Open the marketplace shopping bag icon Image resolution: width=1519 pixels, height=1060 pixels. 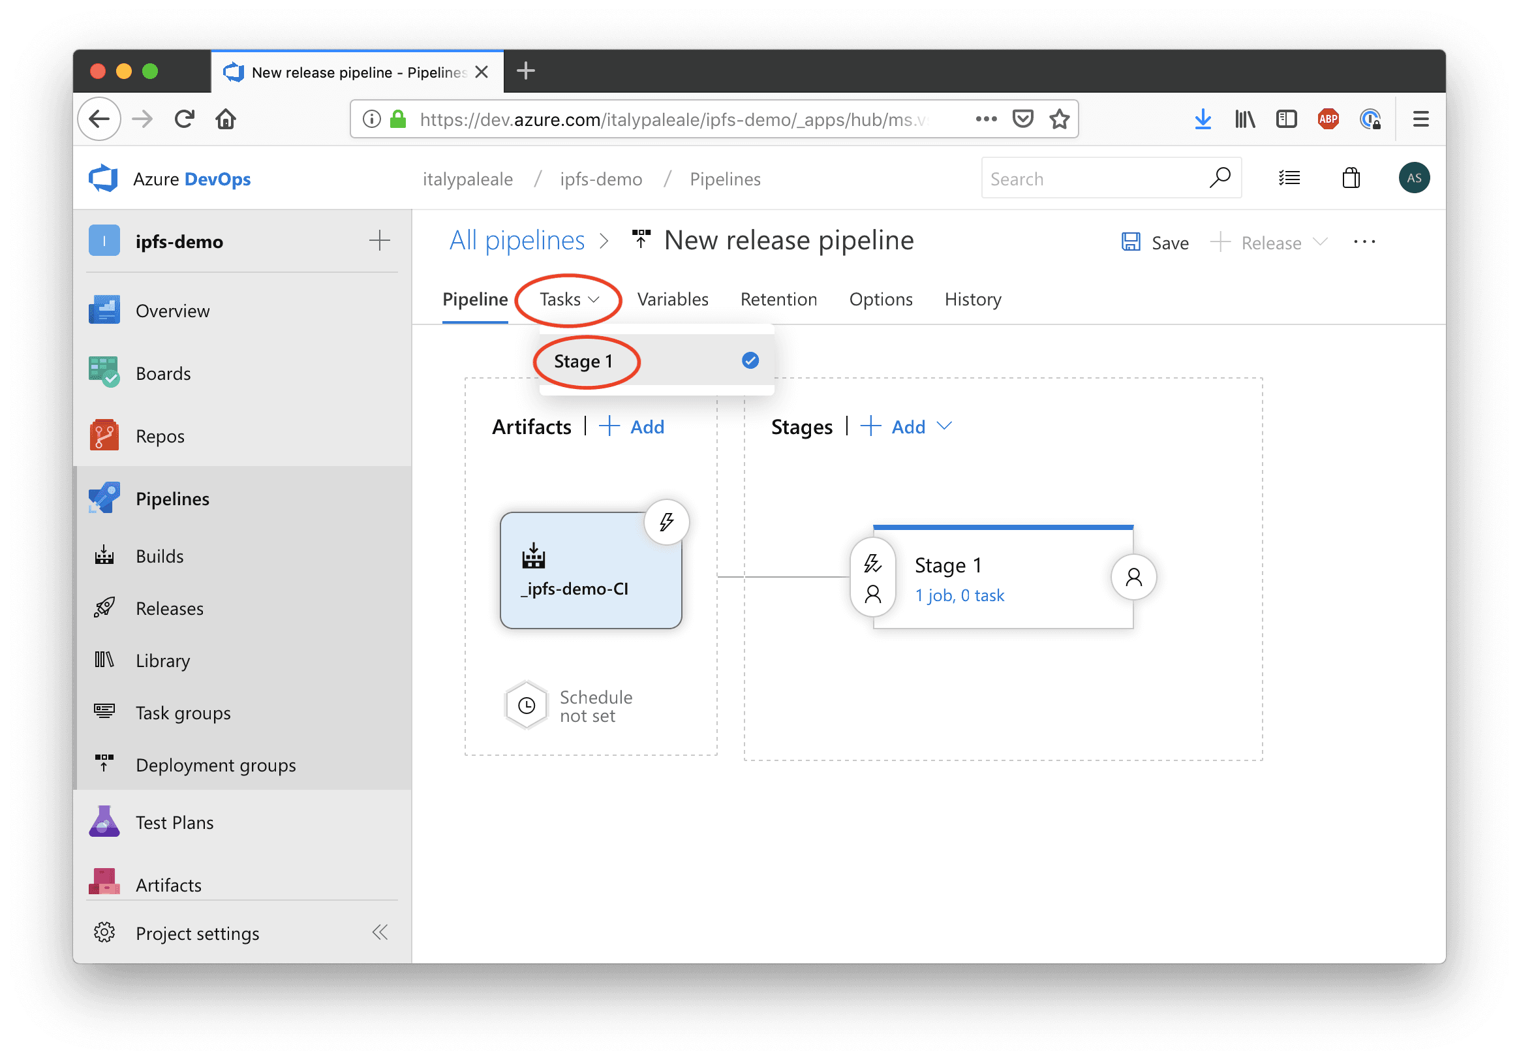tap(1351, 178)
